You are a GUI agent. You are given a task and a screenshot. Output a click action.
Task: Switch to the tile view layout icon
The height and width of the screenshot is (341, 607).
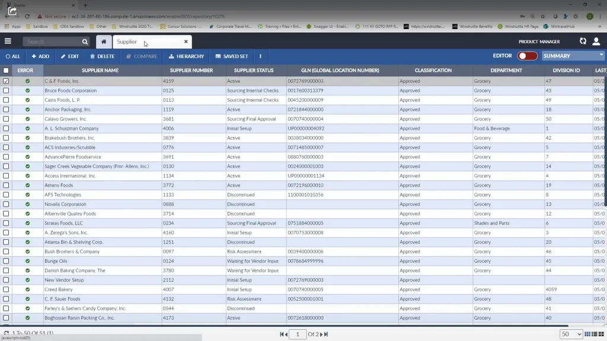coord(601,334)
